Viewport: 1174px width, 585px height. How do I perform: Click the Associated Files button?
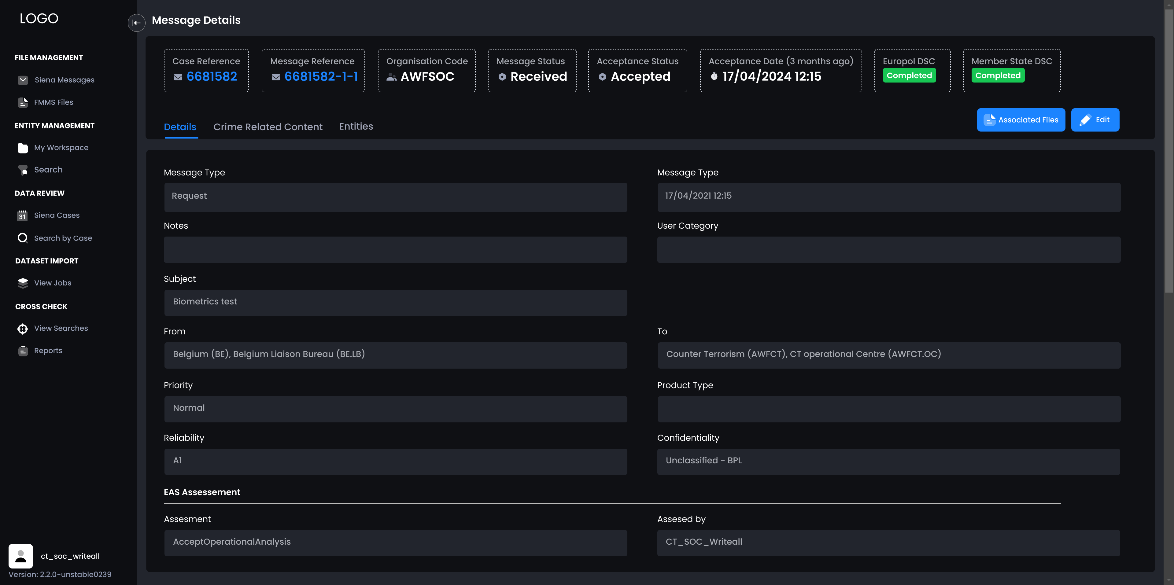pos(1021,120)
